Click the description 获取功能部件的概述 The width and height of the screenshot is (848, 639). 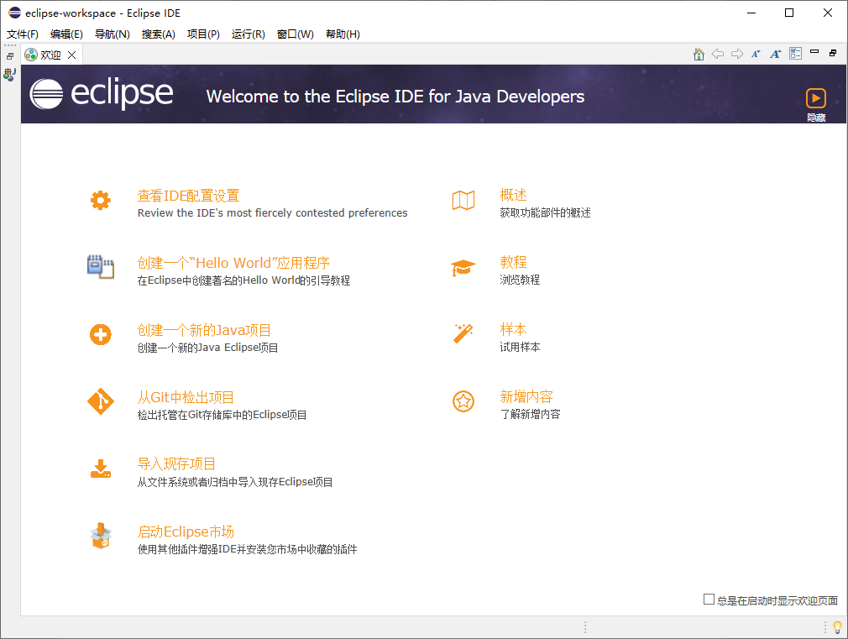(x=545, y=212)
